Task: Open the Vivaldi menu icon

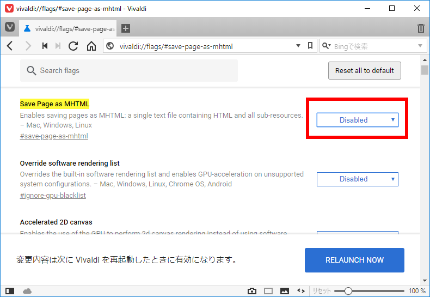Action: pyautogui.click(x=10, y=27)
